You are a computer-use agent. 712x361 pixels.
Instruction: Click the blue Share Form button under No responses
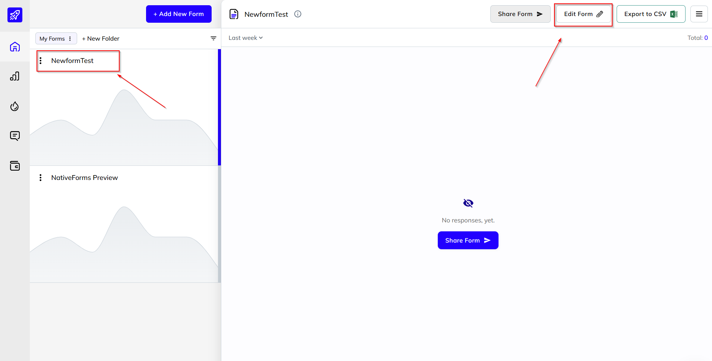(468, 240)
